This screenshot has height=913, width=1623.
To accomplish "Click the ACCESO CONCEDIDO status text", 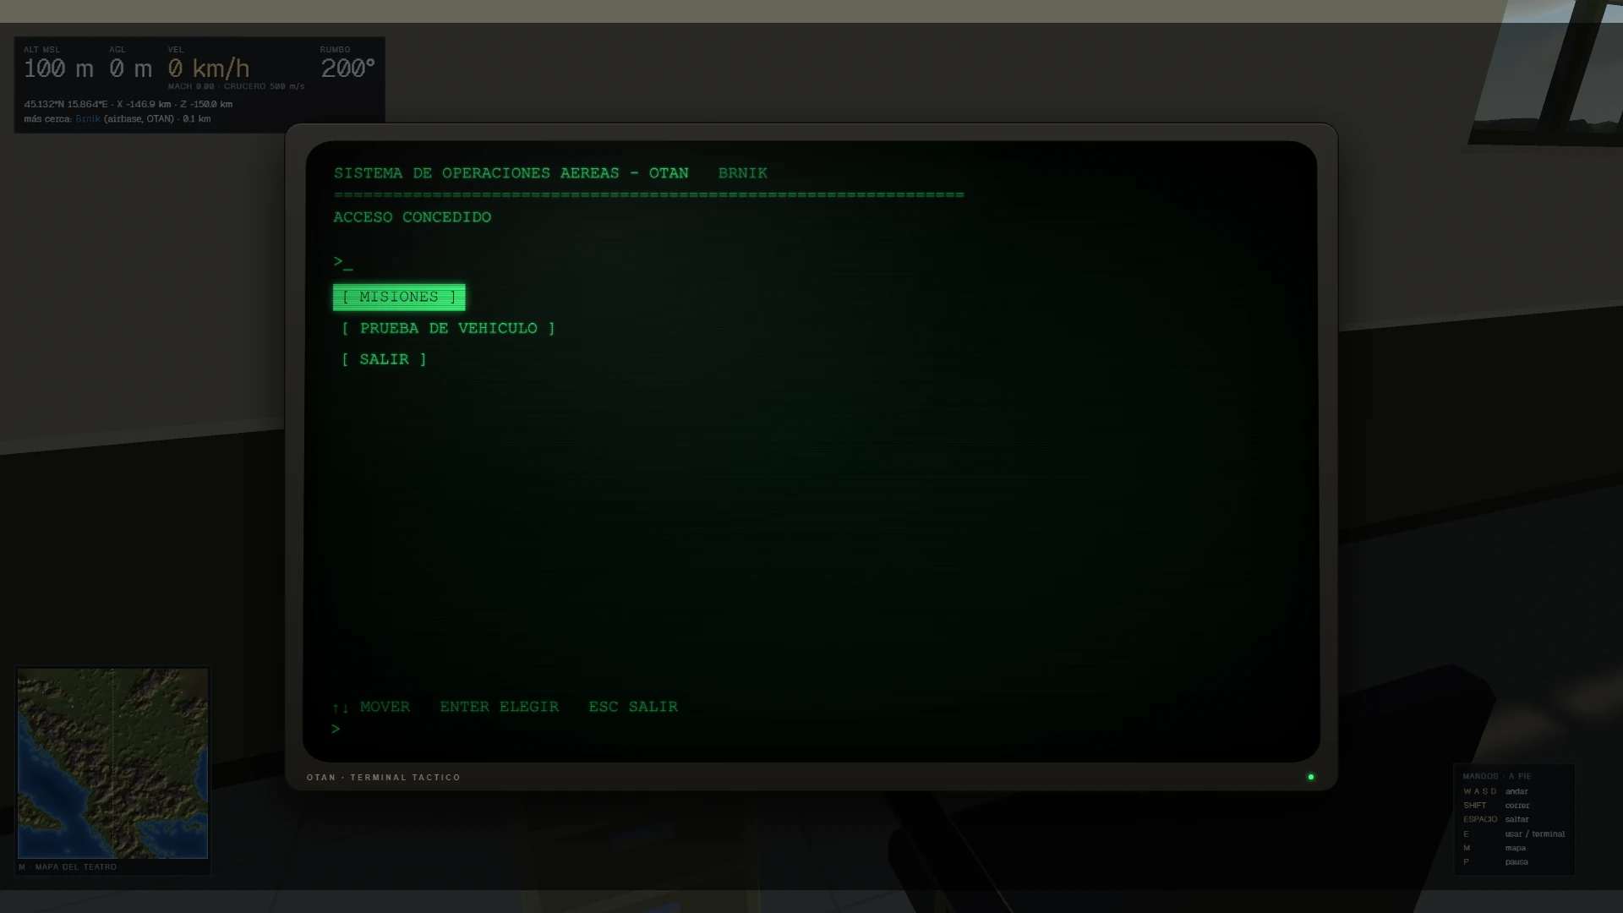I will [413, 217].
